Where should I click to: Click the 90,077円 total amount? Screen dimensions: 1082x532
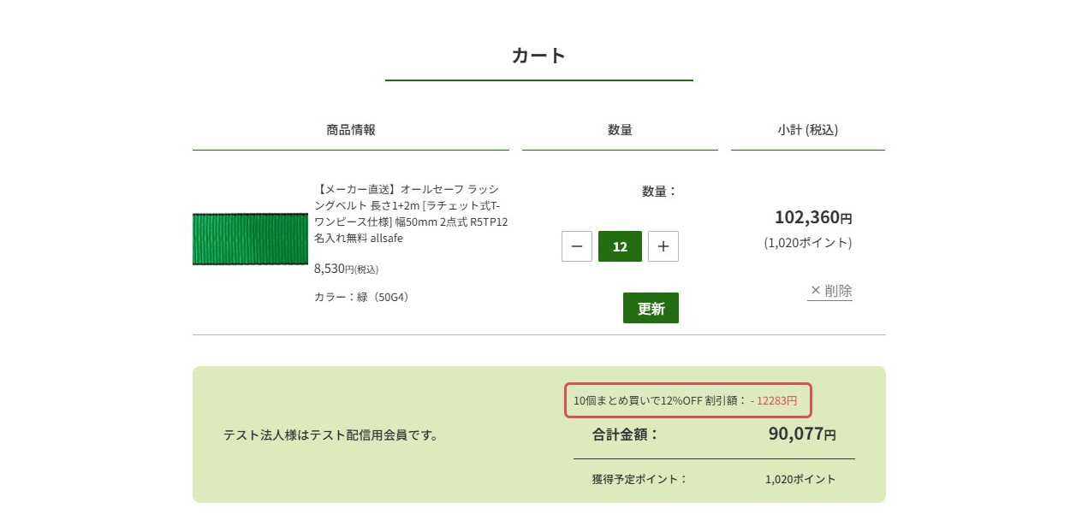[x=801, y=434]
